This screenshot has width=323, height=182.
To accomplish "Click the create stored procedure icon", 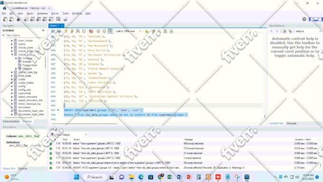I will (x=45, y=19).
